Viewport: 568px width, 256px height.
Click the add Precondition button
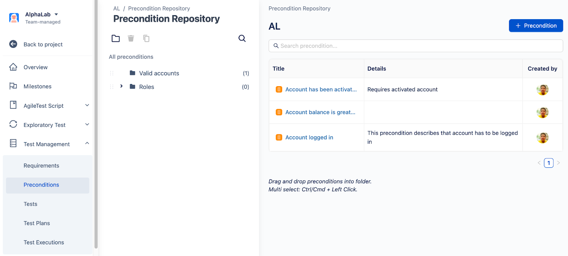coord(536,26)
